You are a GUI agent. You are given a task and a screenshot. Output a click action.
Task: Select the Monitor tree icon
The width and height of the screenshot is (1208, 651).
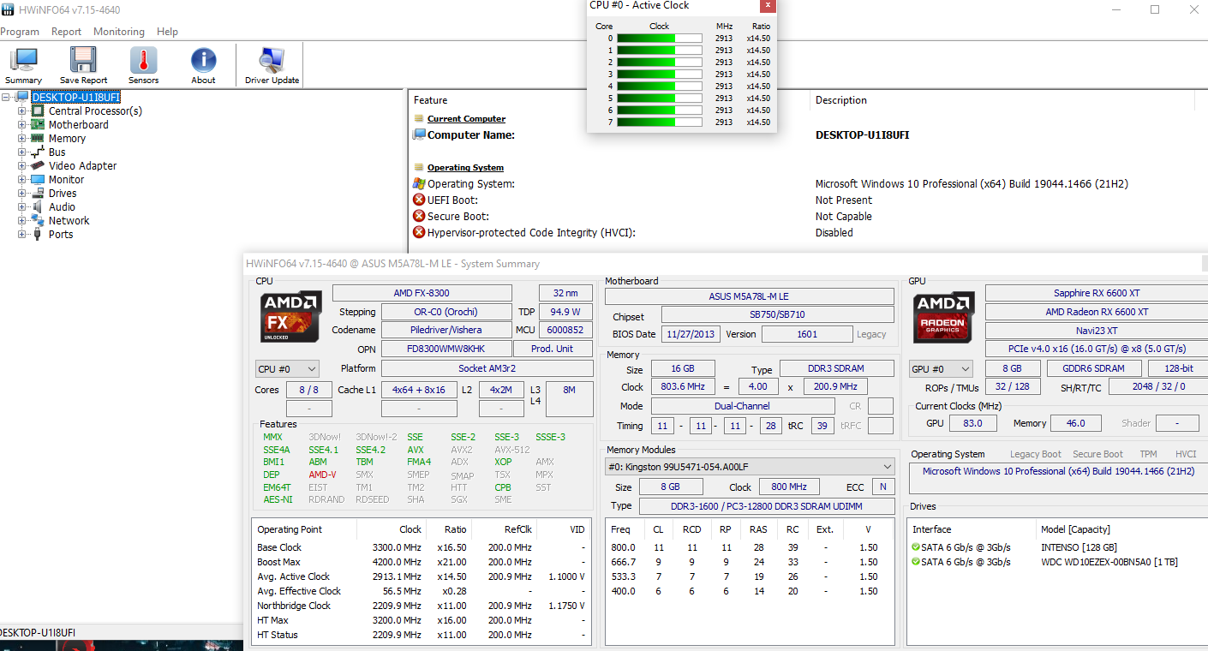pos(38,179)
